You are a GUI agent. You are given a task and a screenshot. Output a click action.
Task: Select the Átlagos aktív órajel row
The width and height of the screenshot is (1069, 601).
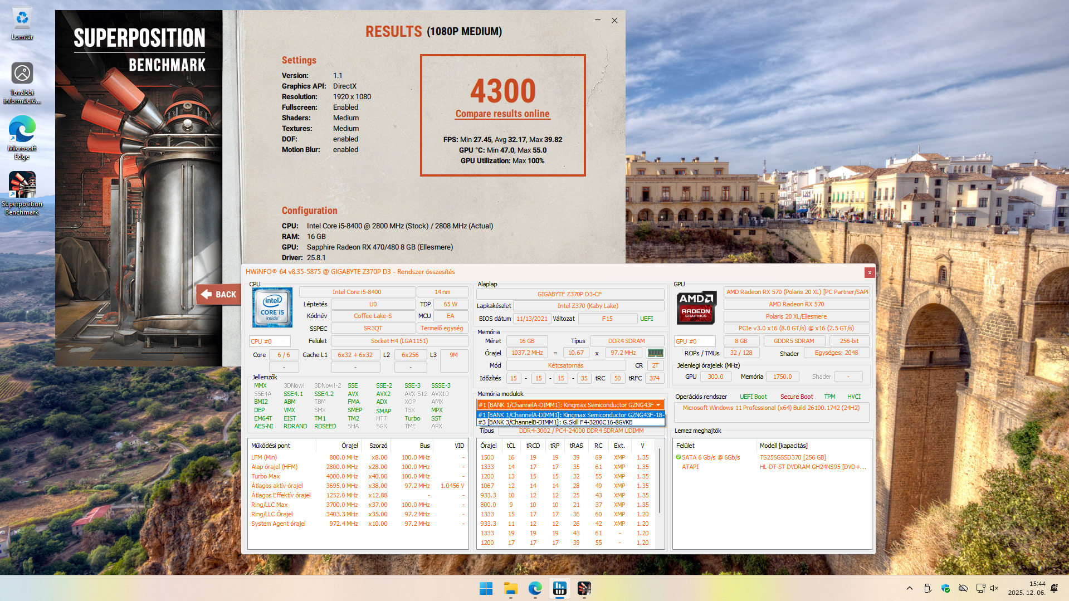(x=358, y=486)
